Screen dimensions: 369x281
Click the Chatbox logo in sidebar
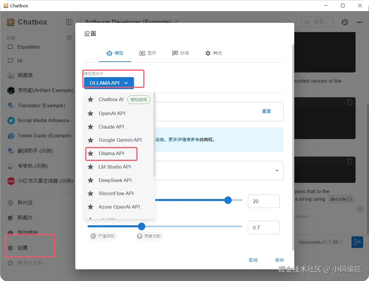(x=11, y=22)
